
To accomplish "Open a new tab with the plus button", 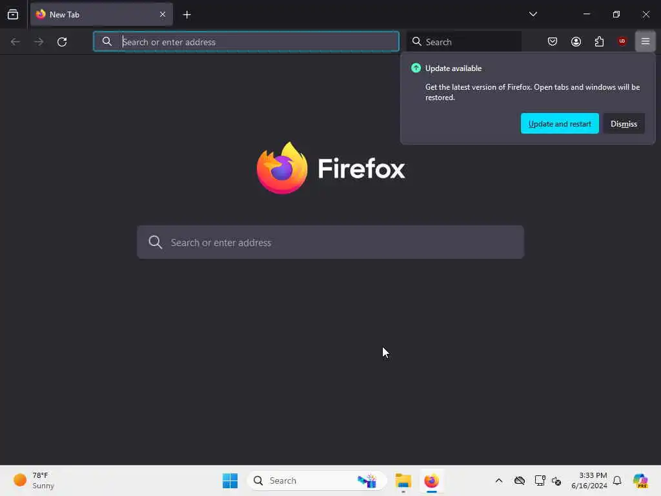I will coord(187,15).
